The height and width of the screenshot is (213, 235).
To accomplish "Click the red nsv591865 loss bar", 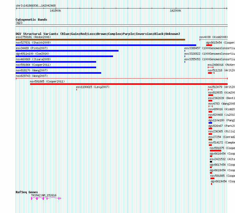I will tap(129, 84).
